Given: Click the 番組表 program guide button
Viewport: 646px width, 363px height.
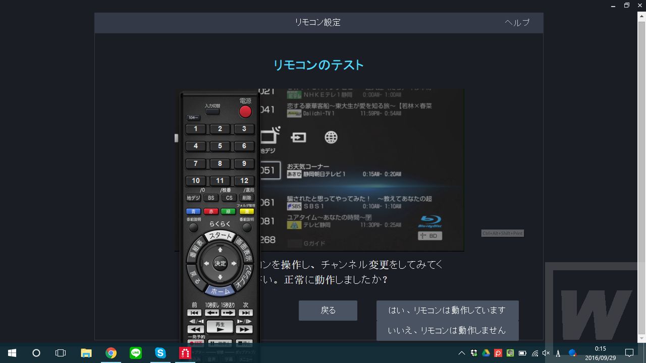Looking at the screenshot, I should pos(195,250).
